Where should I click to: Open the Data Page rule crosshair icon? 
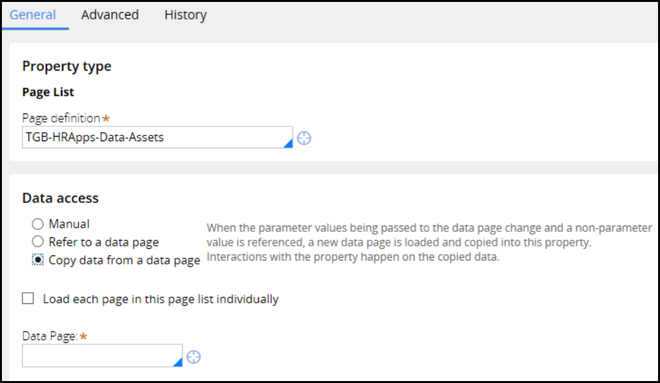193,356
